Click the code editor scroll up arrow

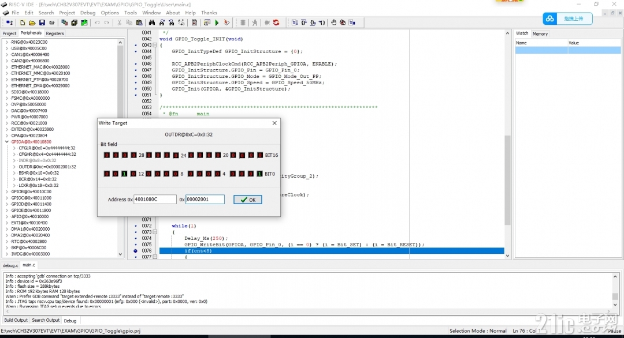tap(507, 33)
